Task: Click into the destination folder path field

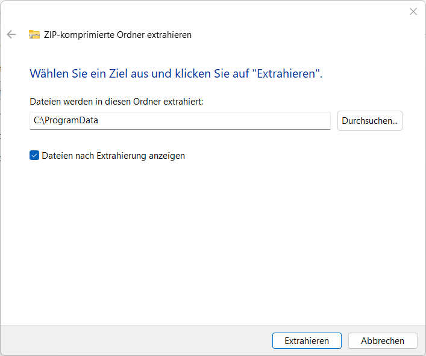Action: coord(180,120)
